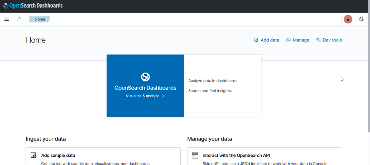Click the Home page heading

point(36,40)
